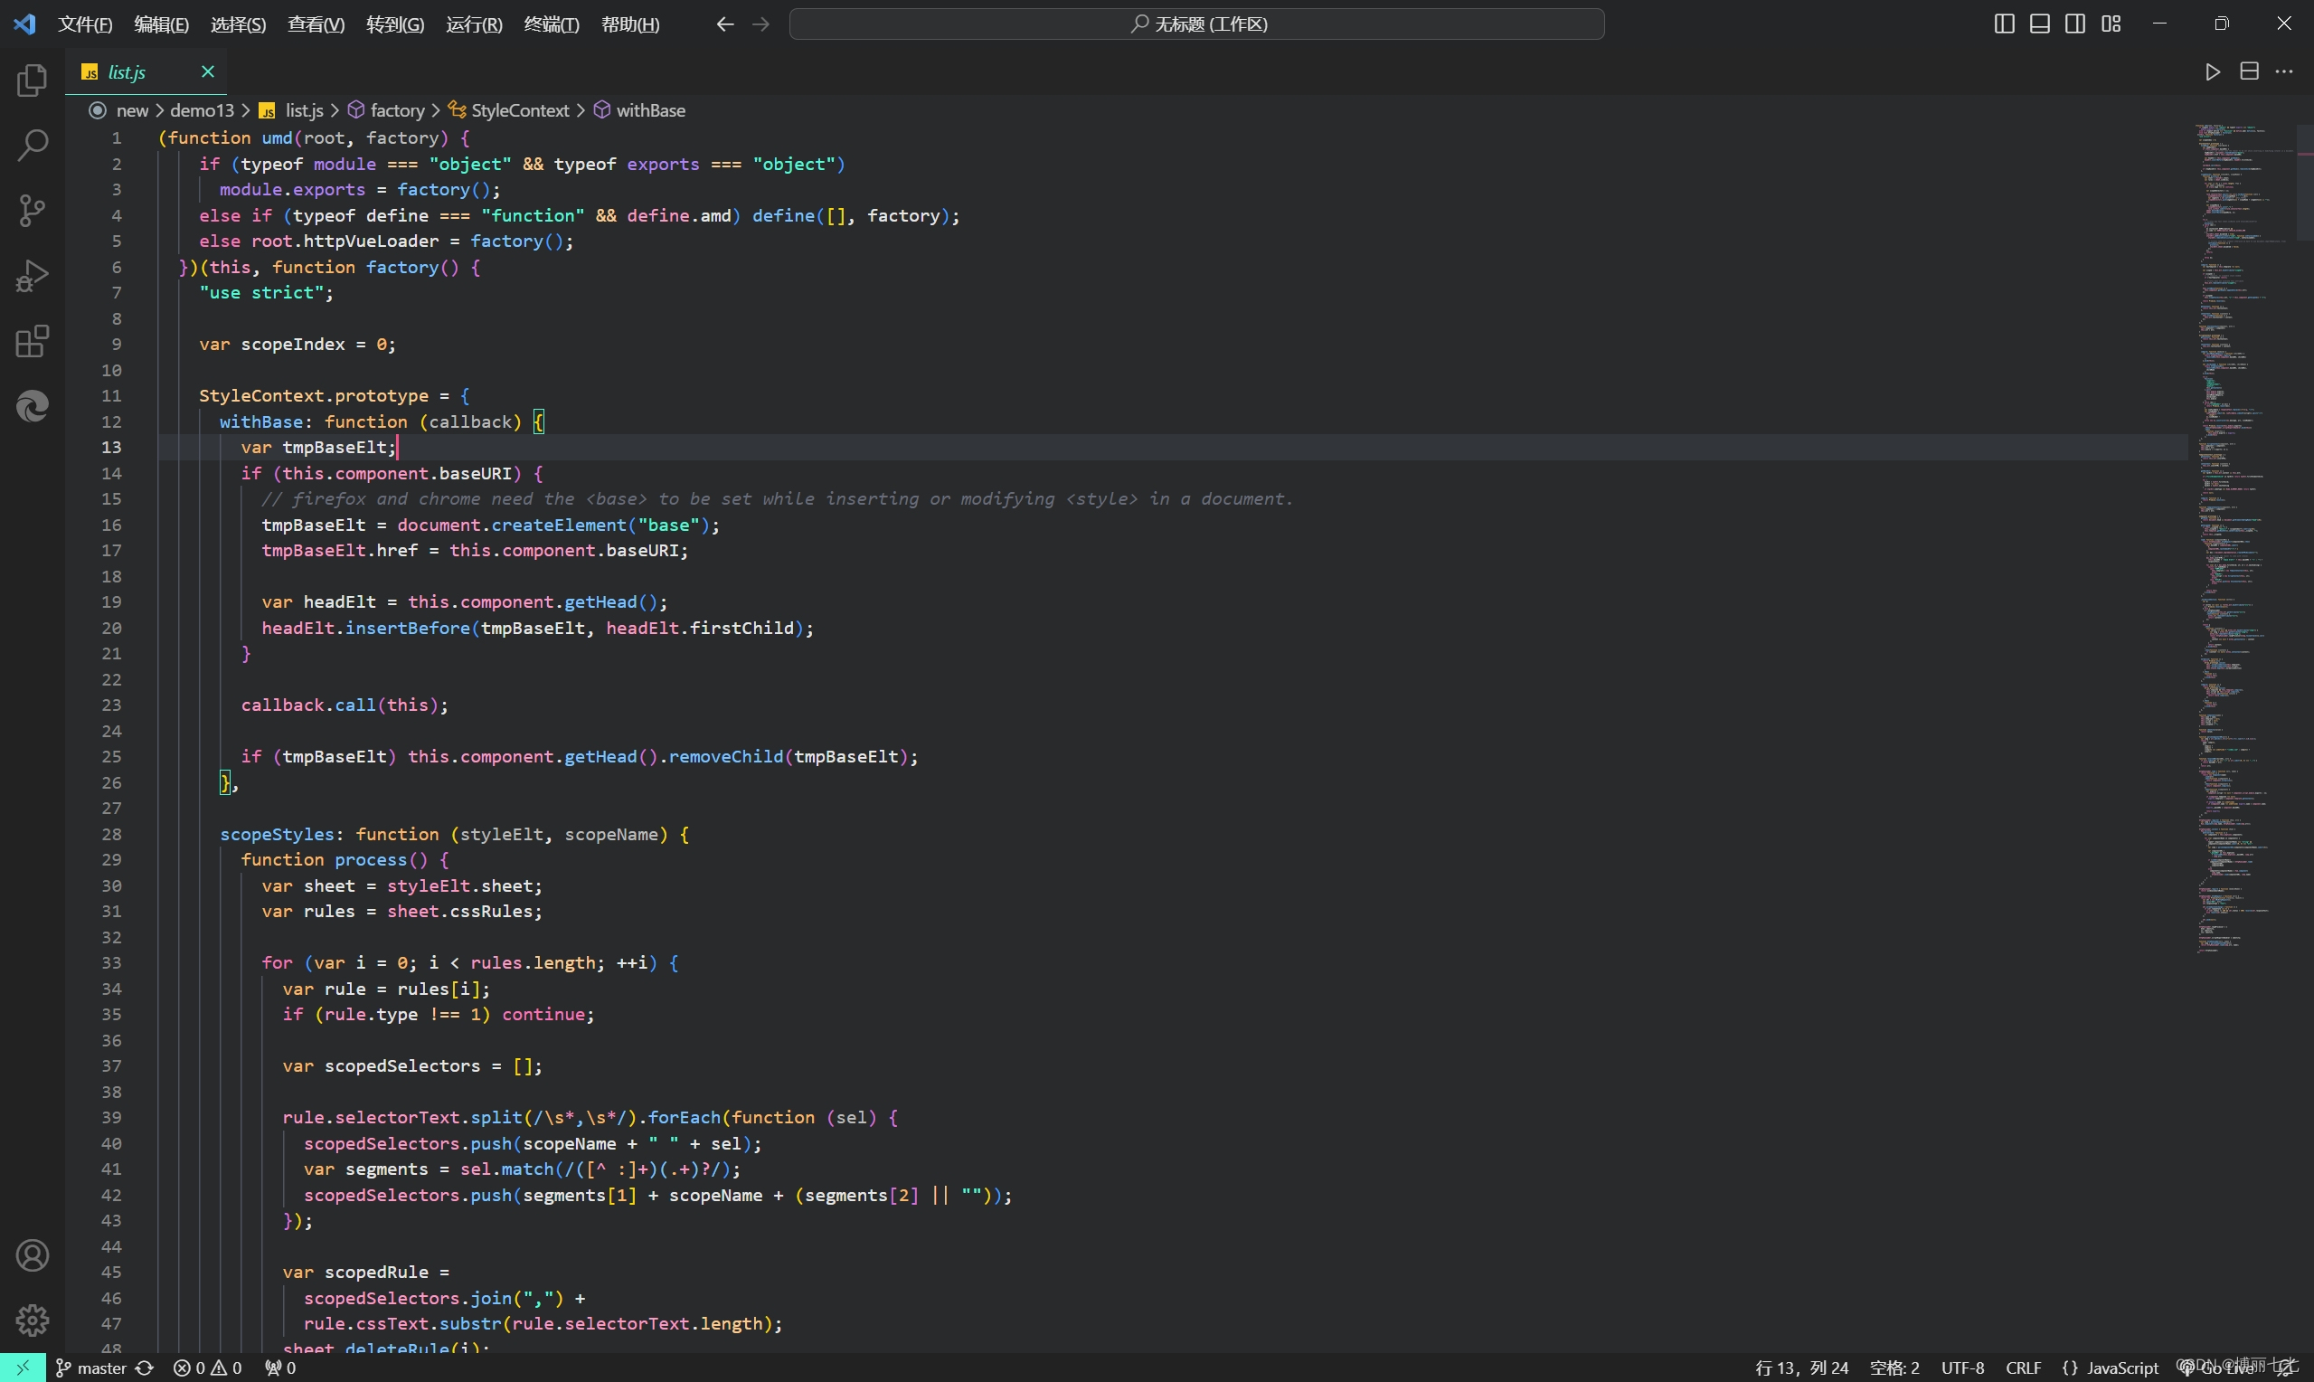The height and width of the screenshot is (1382, 2314).
Task: Expand the factory breadcrumb dropdown
Action: point(397,111)
